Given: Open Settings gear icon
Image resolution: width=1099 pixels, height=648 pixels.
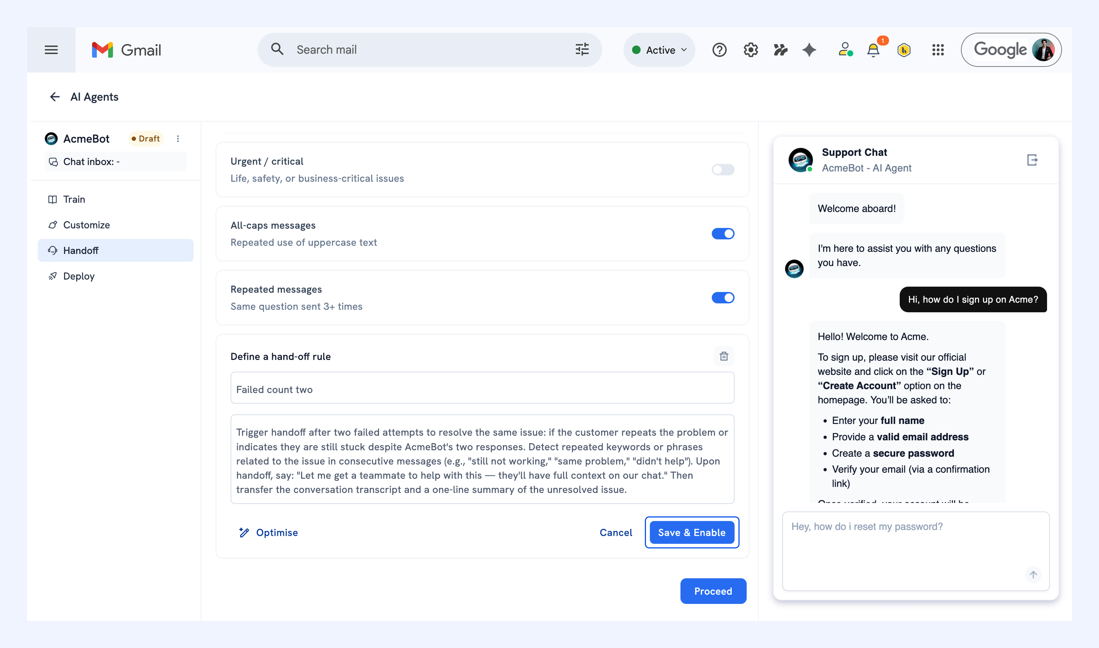Looking at the screenshot, I should tap(751, 50).
